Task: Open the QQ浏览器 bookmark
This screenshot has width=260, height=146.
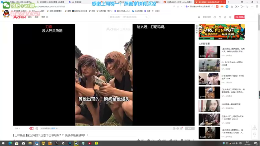Action: pyautogui.click(x=137, y=11)
